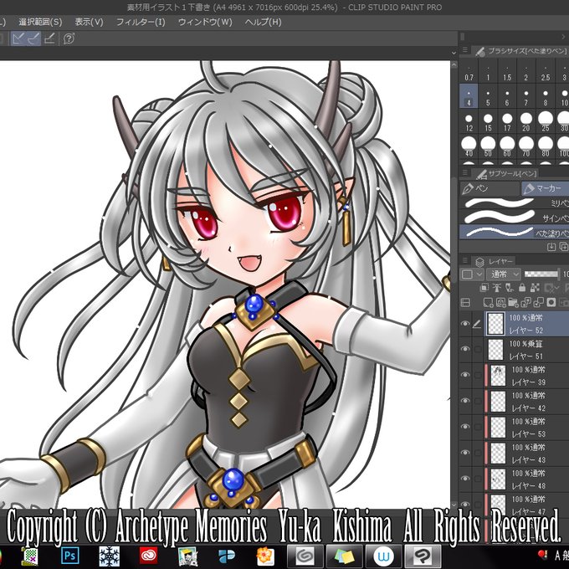Open Photoshop from the taskbar

tap(70, 556)
